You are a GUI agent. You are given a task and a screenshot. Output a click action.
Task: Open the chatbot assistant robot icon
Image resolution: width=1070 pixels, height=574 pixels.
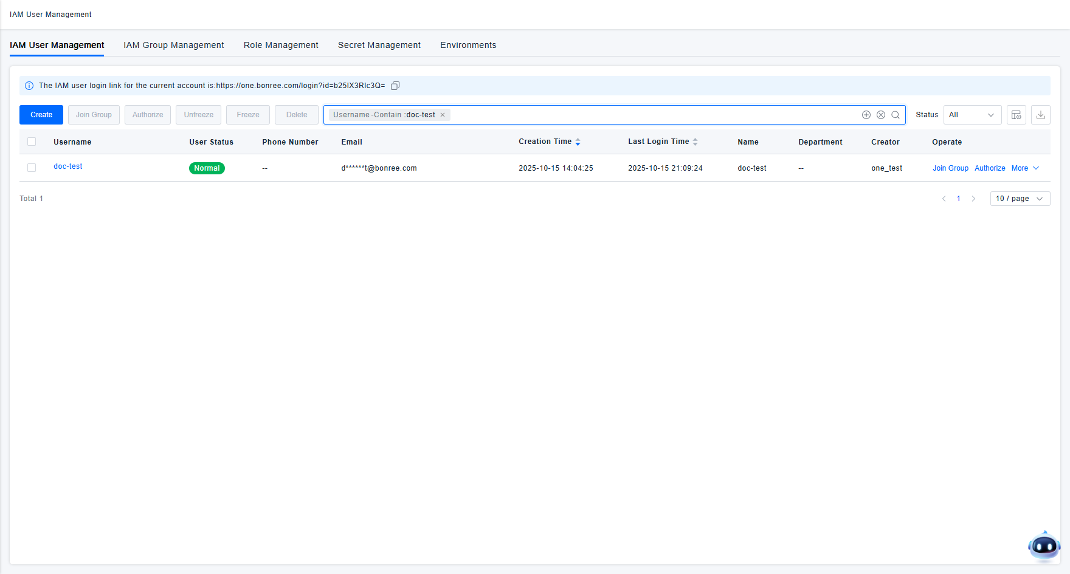1044,547
